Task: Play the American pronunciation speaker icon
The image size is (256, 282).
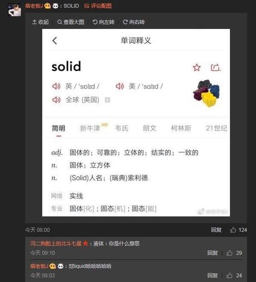Action: tap(120, 86)
